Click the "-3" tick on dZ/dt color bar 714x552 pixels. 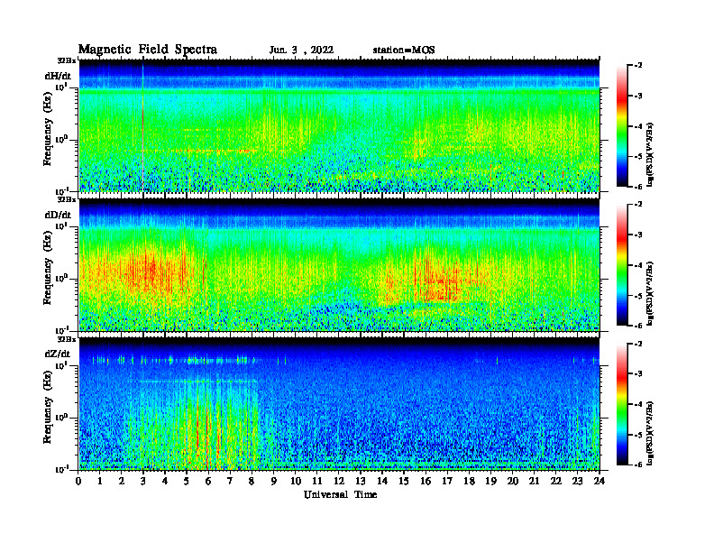coord(639,374)
